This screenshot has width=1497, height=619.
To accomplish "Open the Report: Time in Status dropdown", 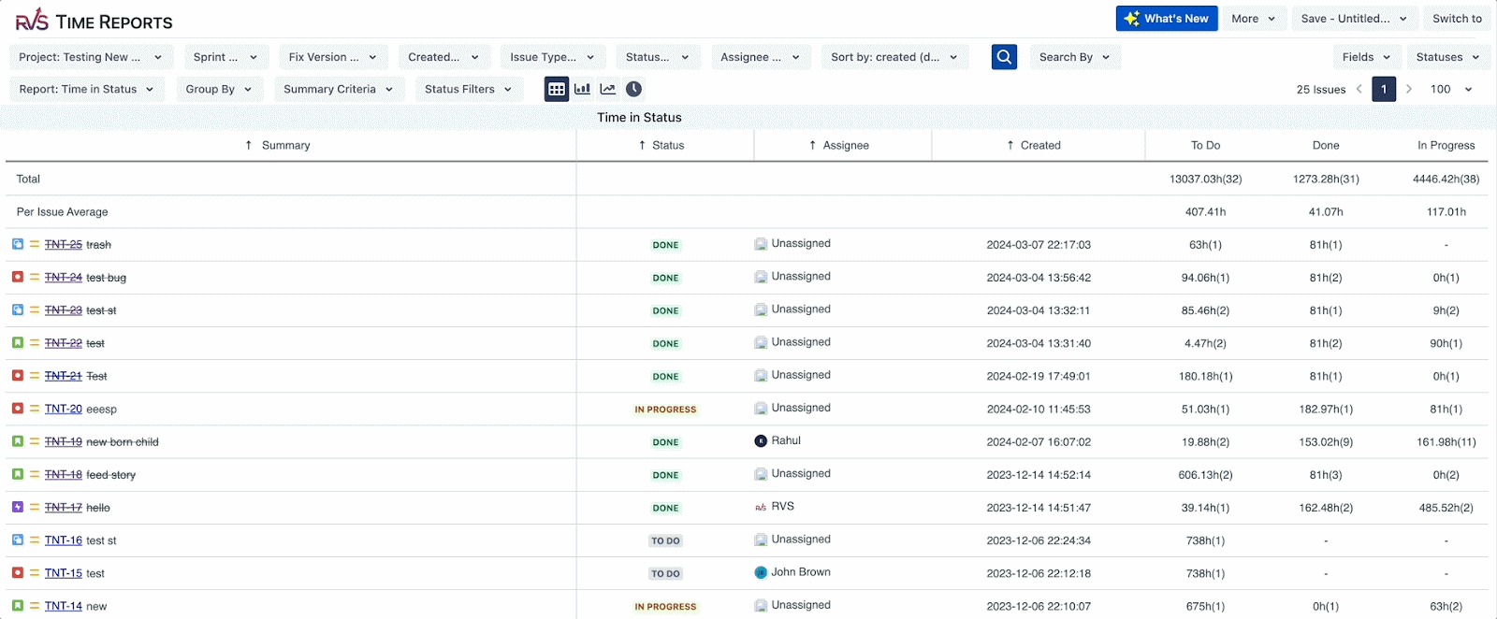I will coord(86,89).
